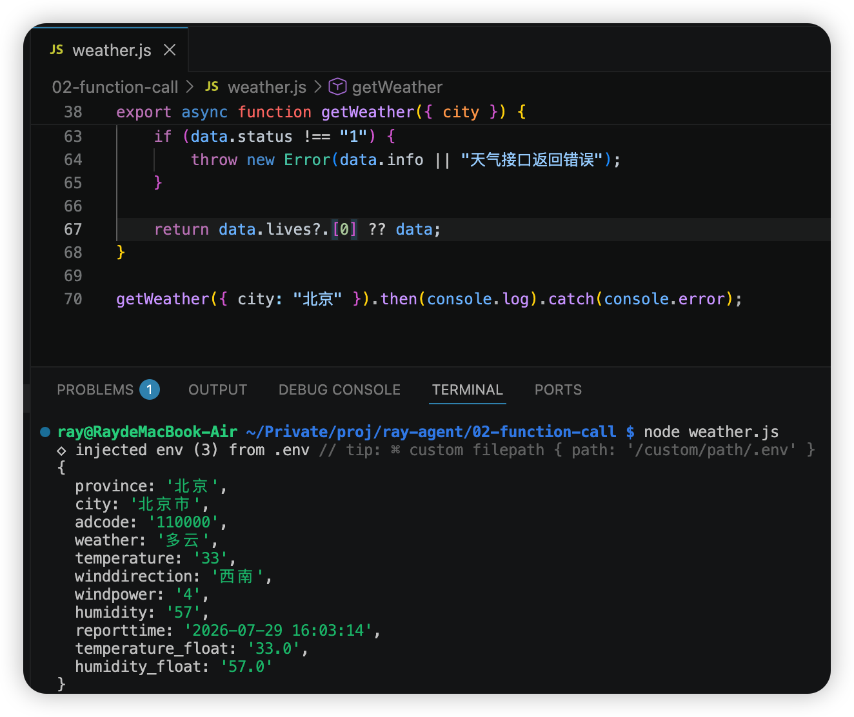
Task: Click sticky header line 38 getWeather
Action: pyautogui.click(x=321, y=112)
